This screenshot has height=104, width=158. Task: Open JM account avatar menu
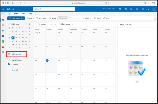(154, 9)
